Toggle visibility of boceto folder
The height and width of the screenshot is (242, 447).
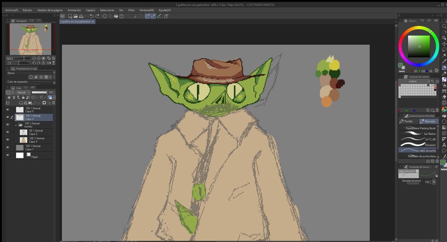click(x=8, y=125)
